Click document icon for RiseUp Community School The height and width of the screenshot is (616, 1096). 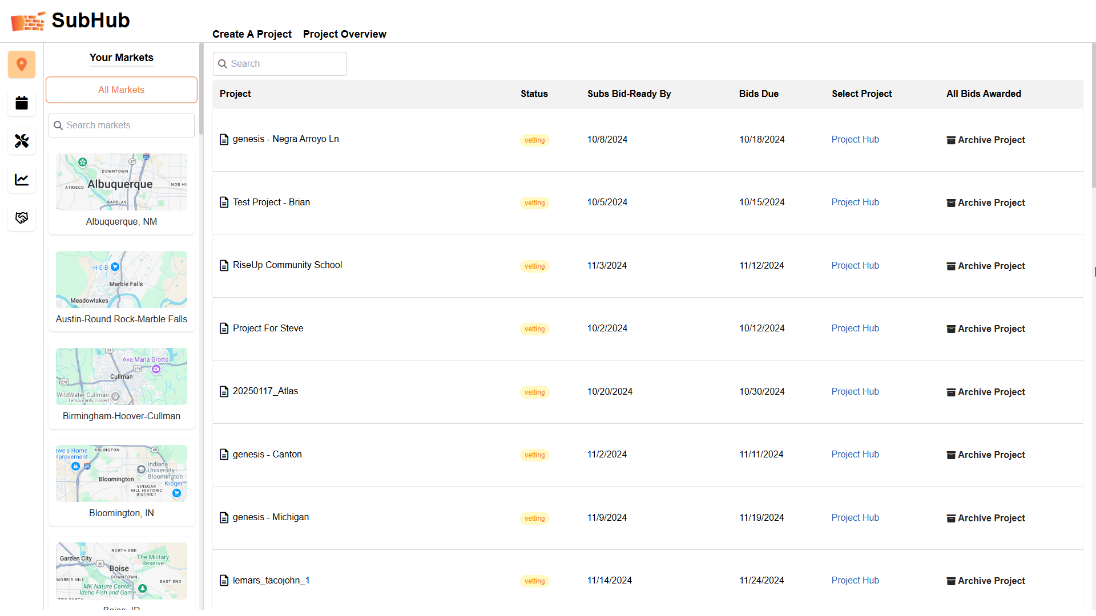tap(224, 266)
